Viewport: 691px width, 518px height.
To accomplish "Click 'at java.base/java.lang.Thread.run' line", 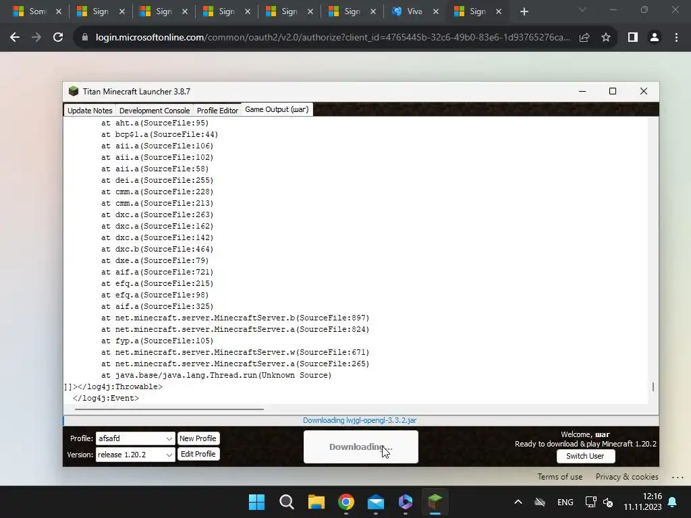I will tap(217, 375).
